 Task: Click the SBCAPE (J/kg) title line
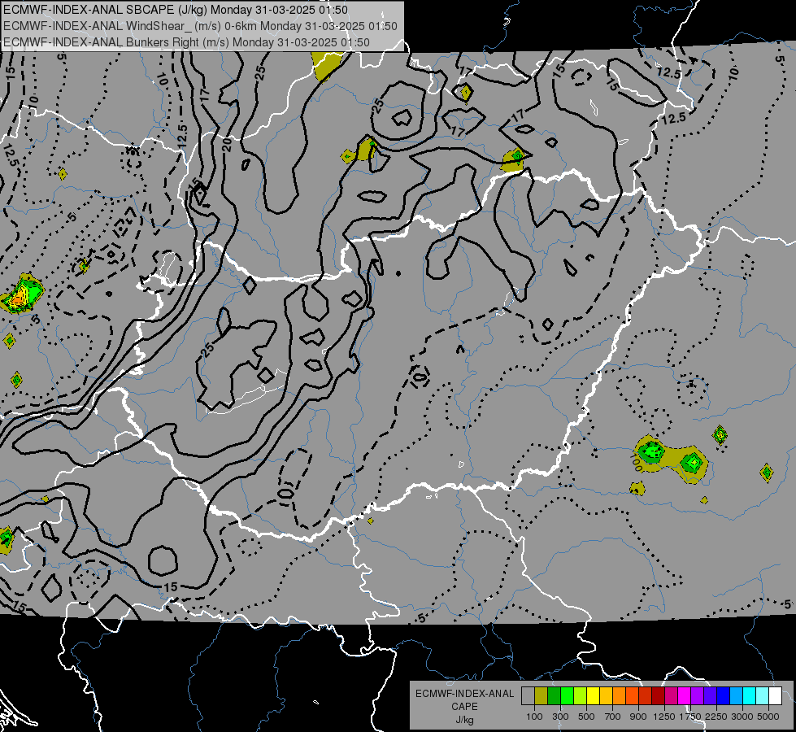click(175, 10)
